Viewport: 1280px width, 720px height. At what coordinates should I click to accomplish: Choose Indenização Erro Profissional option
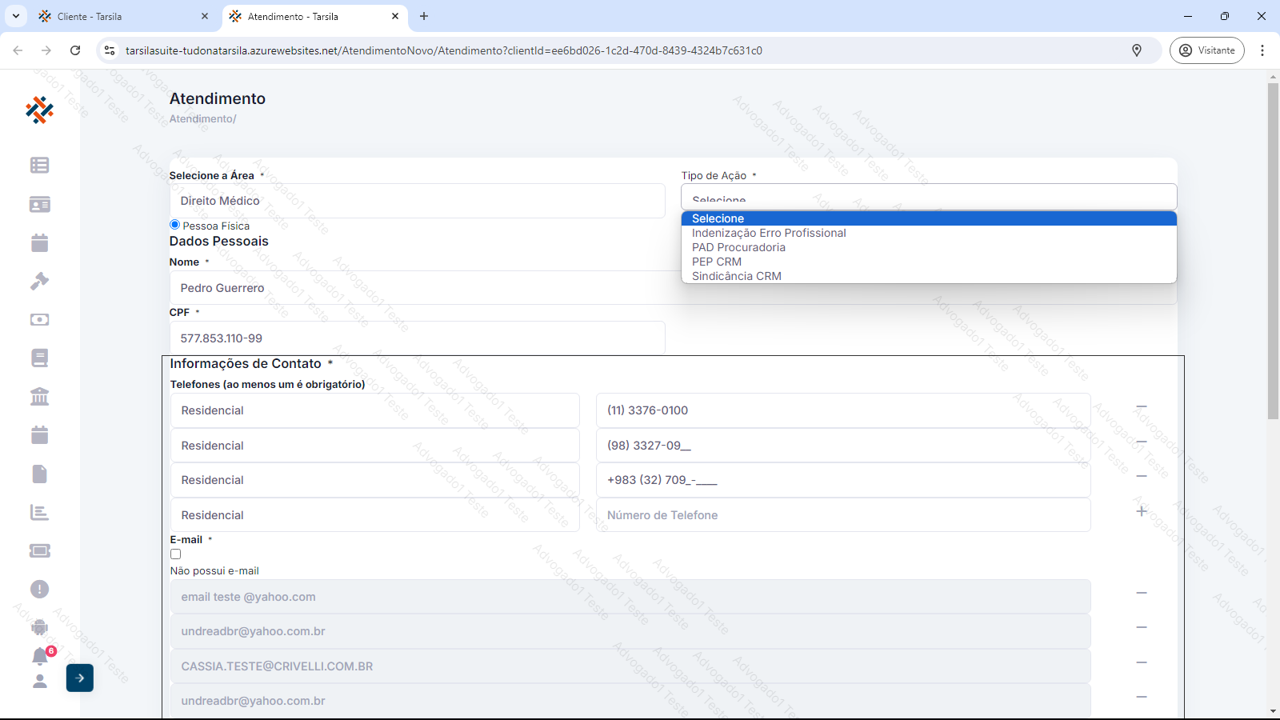[768, 233]
